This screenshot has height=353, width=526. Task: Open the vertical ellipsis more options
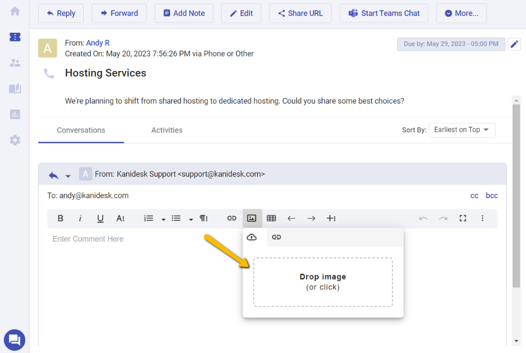(x=483, y=218)
